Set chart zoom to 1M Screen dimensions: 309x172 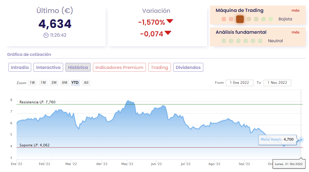[x=43, y=83]
